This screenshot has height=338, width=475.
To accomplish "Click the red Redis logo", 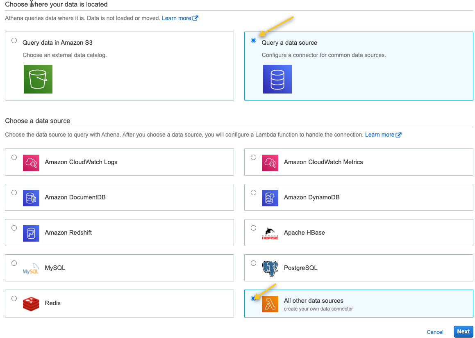I will 31,304.
